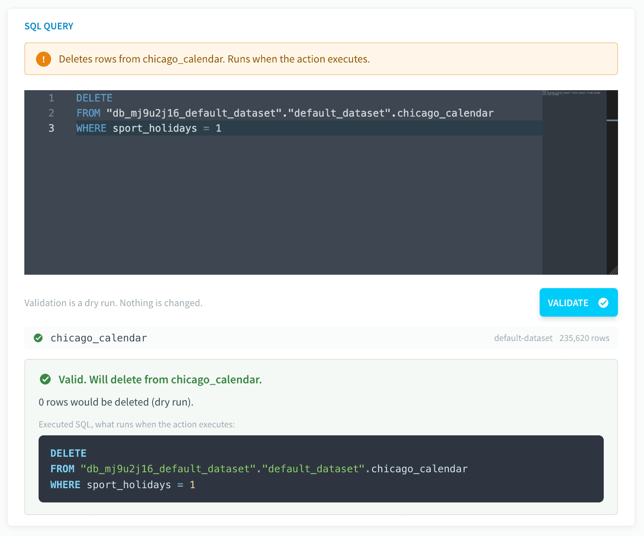Click the 'Deletes rows from chicago_calendar' warning text
This screenshot has height=536, width=644.
tap(214, 59)
